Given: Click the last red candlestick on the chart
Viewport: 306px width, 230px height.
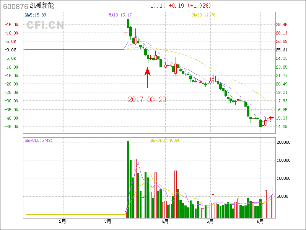Looking at the screenshot, I should pos(273,112).
